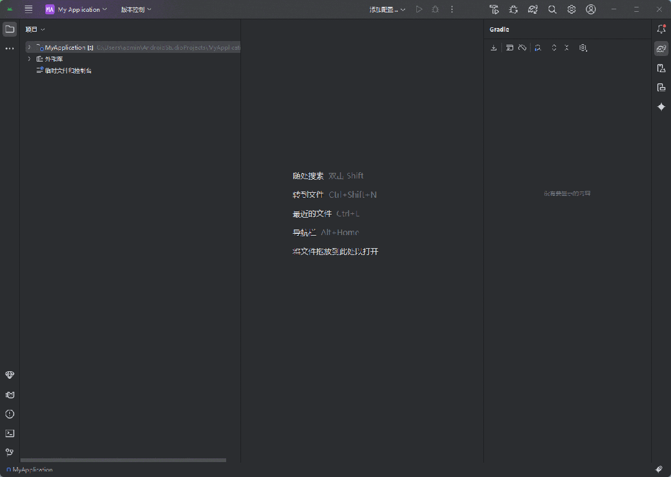This screenshot has height=477, width=671.
Task: Open the 添加配置 run configuration dropdown
Action: pyautogui.click(x=386, y=9)
